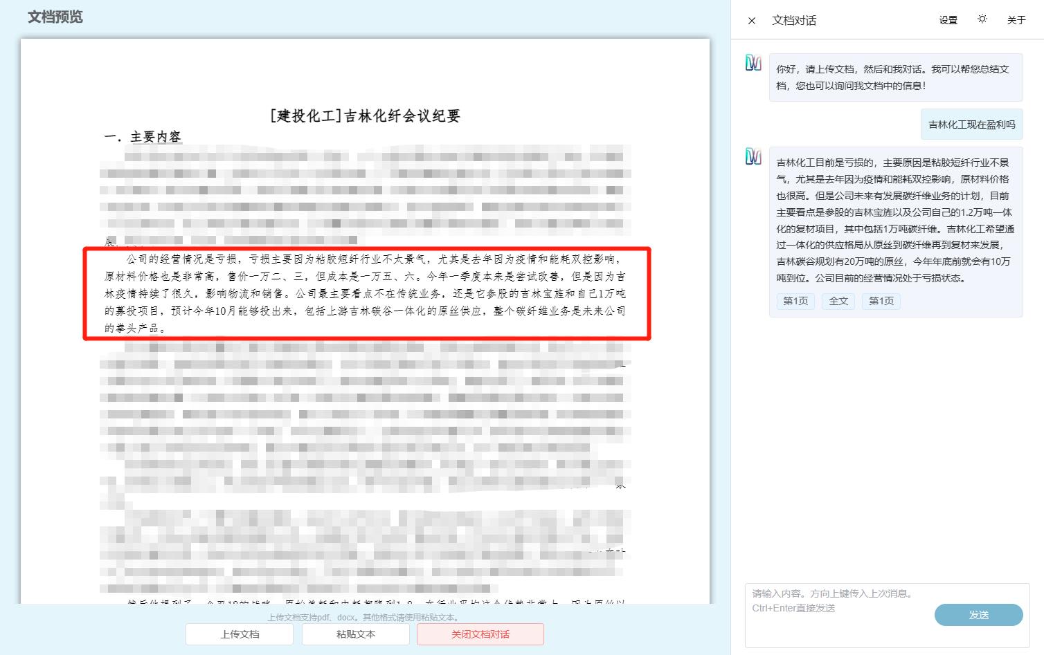1044x655 pixels.
Task: Select the user question 吉林化工现在盈利吗
Action: coord(971,124)
